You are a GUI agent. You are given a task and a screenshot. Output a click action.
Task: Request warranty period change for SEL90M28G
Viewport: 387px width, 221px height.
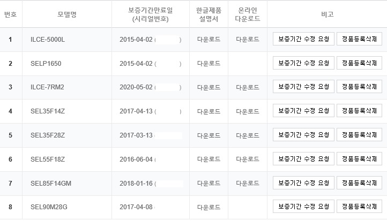point(303,207)
